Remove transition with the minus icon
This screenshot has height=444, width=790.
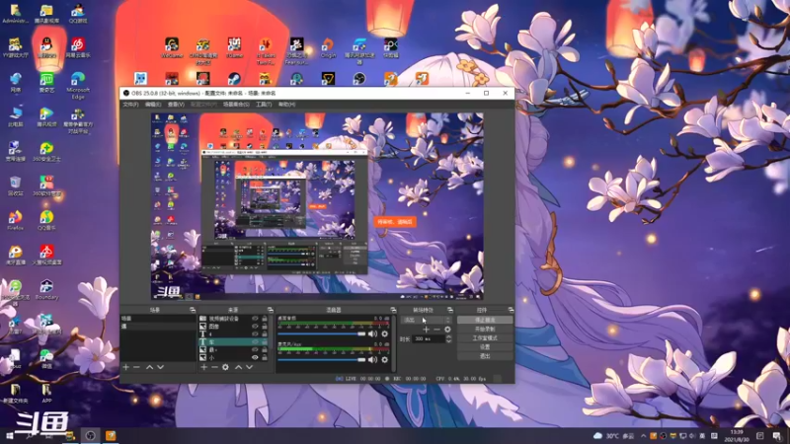click(436, 330)
